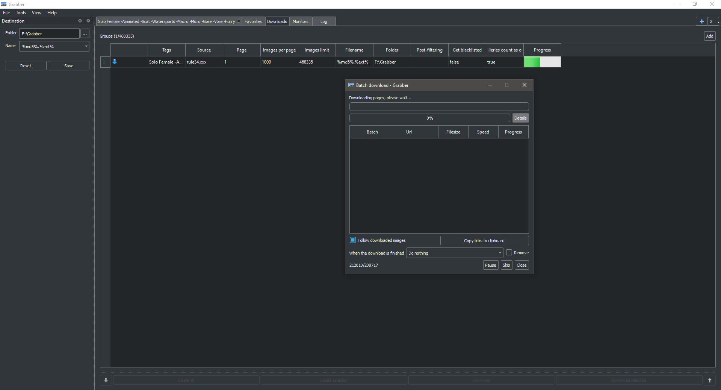Click the blue download arrow in group row 1

tap(115, 62)
